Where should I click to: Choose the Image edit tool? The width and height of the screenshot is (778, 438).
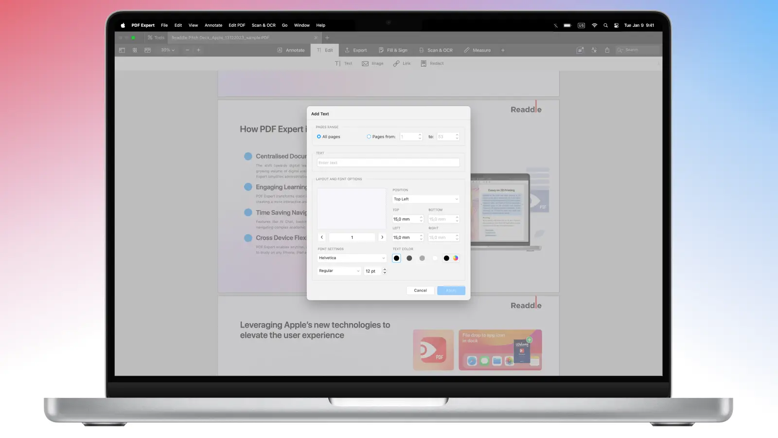[x=365, y=63]
